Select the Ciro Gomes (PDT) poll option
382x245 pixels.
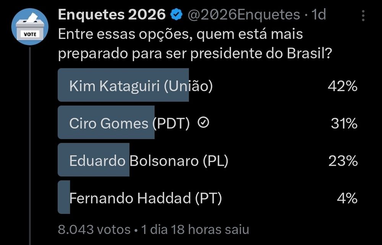pos(129,123)
